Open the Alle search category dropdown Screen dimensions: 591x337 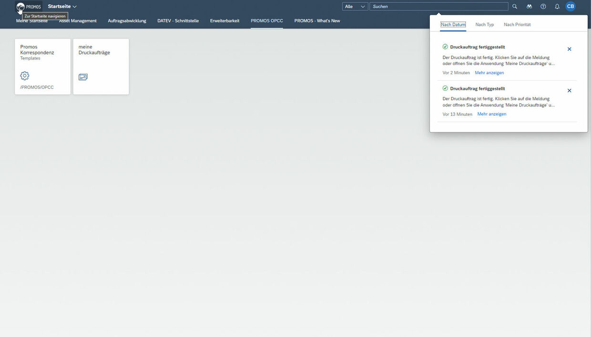[355, 7]
